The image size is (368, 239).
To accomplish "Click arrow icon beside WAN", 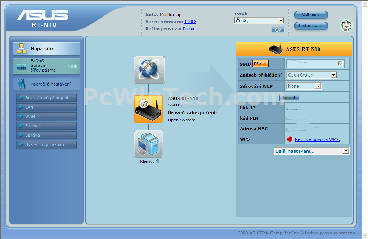I will (x=21, y=116).
